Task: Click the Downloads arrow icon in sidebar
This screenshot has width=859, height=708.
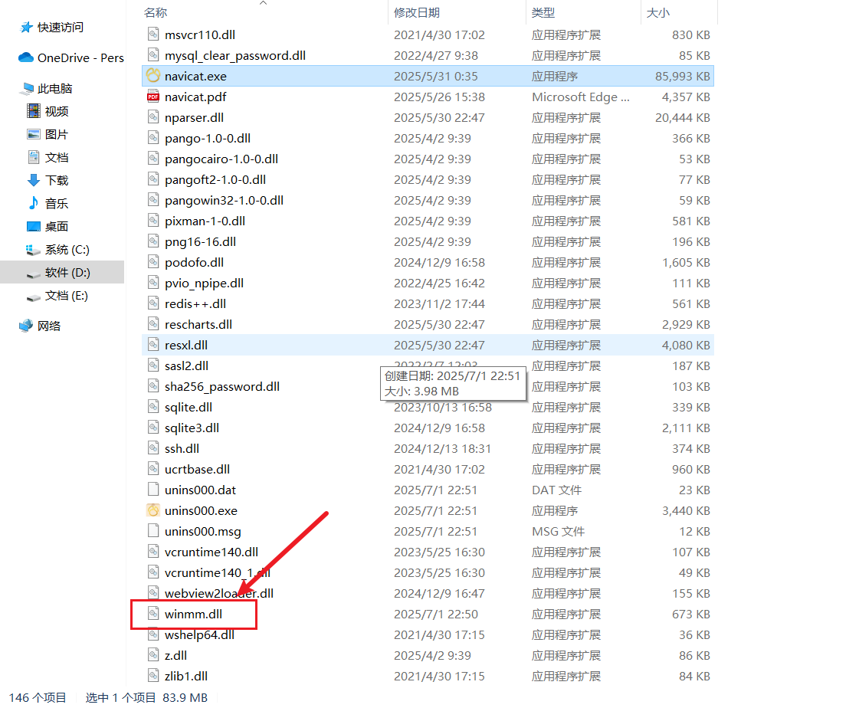Action: [33, 180]
